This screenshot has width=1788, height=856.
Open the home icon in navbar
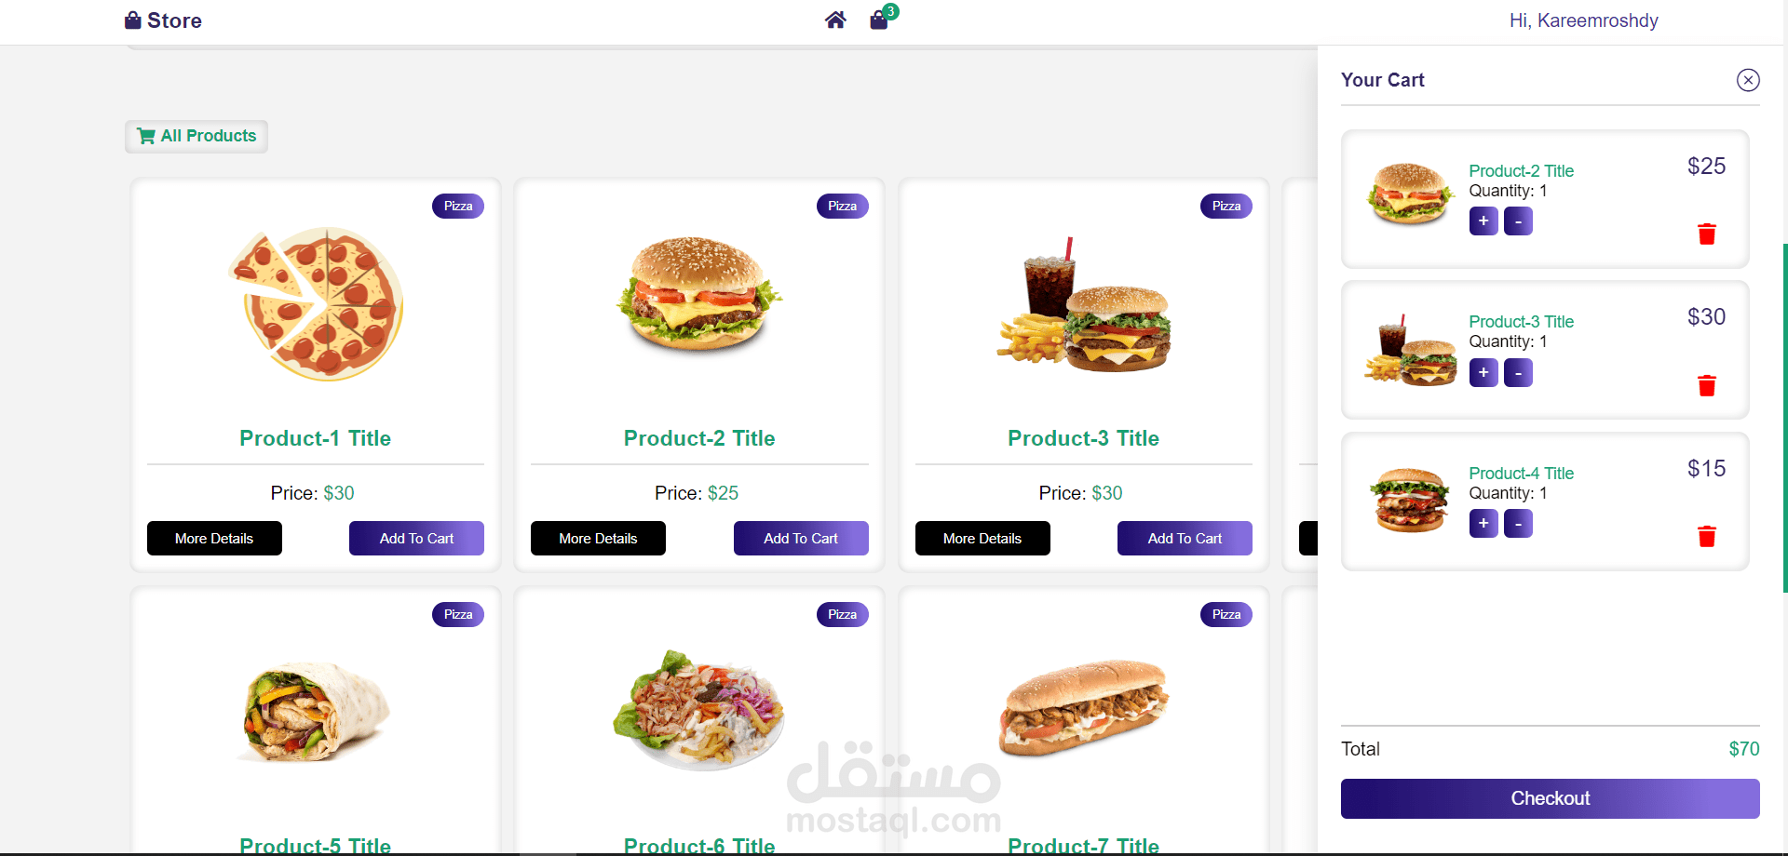[x=835, y=20]
